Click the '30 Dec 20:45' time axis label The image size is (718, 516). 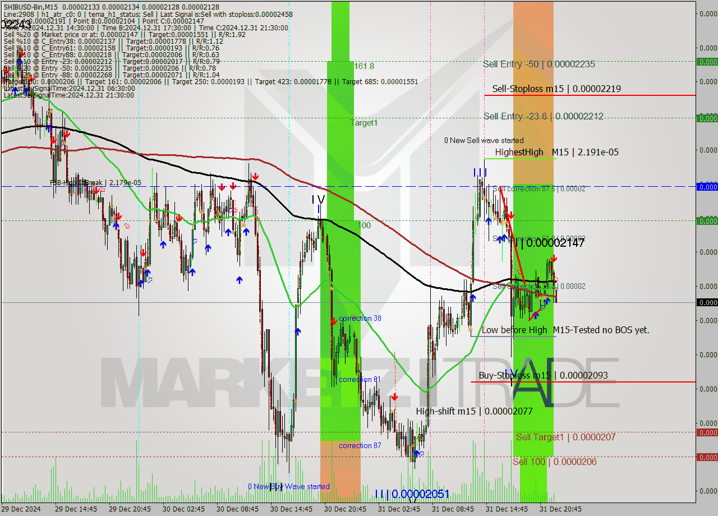point(345,509)
